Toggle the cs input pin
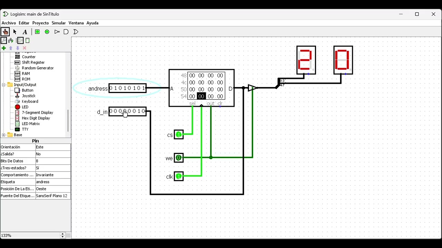This screenshot has height=248, width=442. click(x=179, y=134)
